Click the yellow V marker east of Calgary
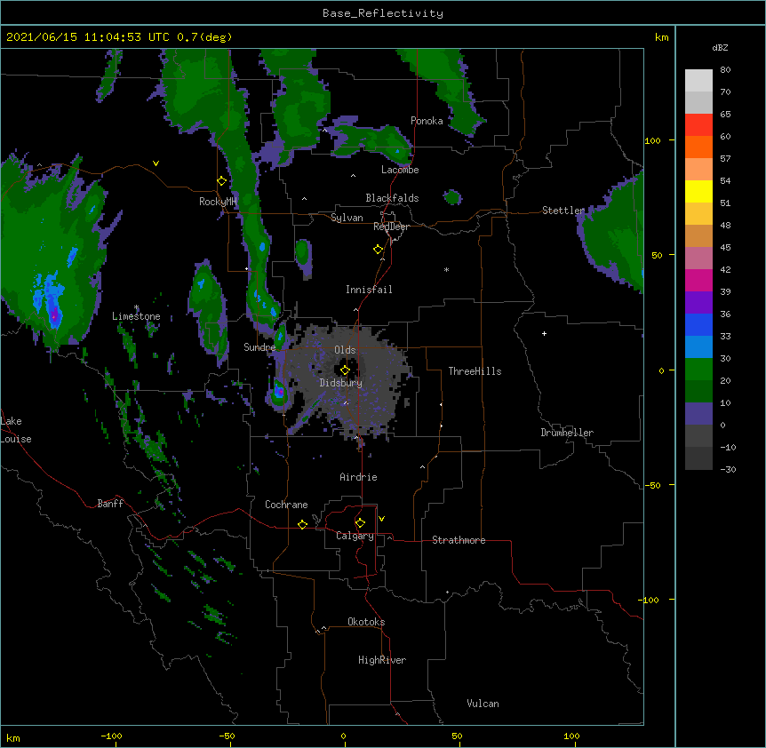This screenshot has width=766, height=748. (x=381, y=519)
